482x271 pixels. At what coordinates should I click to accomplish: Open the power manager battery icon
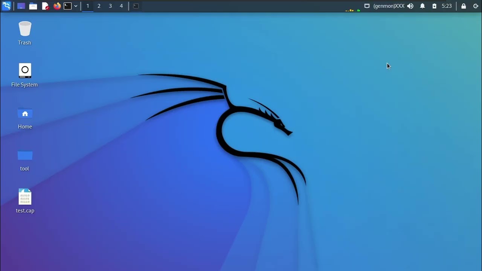tap(435, 6)
